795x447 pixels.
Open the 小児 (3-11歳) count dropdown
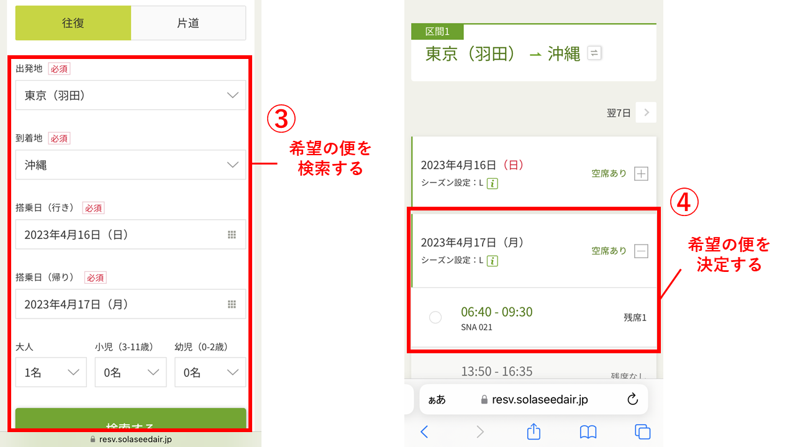130,372
